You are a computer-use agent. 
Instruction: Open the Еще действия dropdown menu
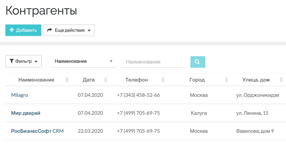point(69,30)
